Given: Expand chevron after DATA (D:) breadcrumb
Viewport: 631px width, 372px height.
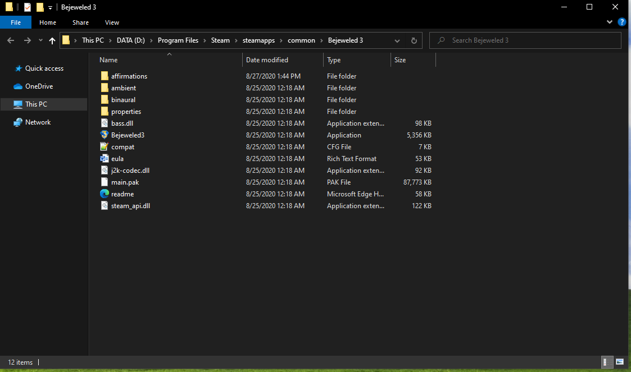Looking at the screenshot, I should point(151,40).
